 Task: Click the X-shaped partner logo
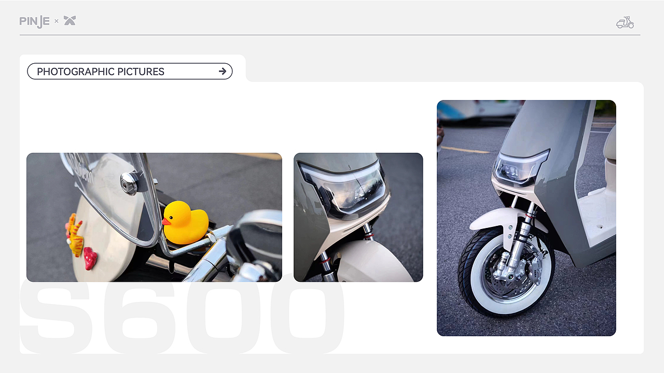point(70,21)
